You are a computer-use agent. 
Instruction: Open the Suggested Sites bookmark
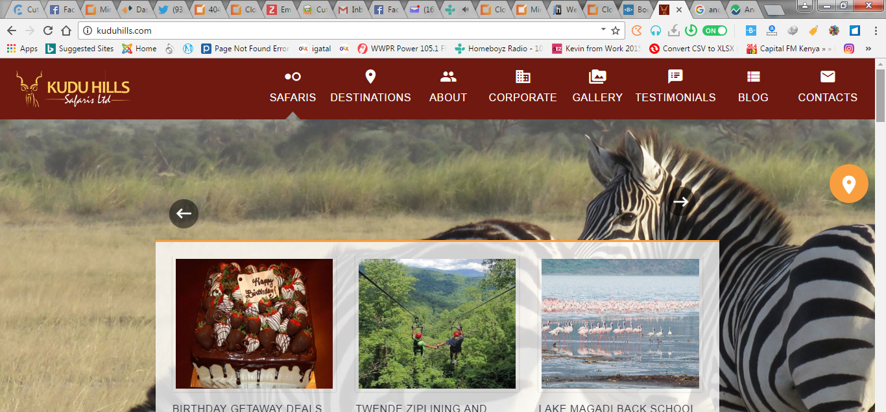(80, 49)
